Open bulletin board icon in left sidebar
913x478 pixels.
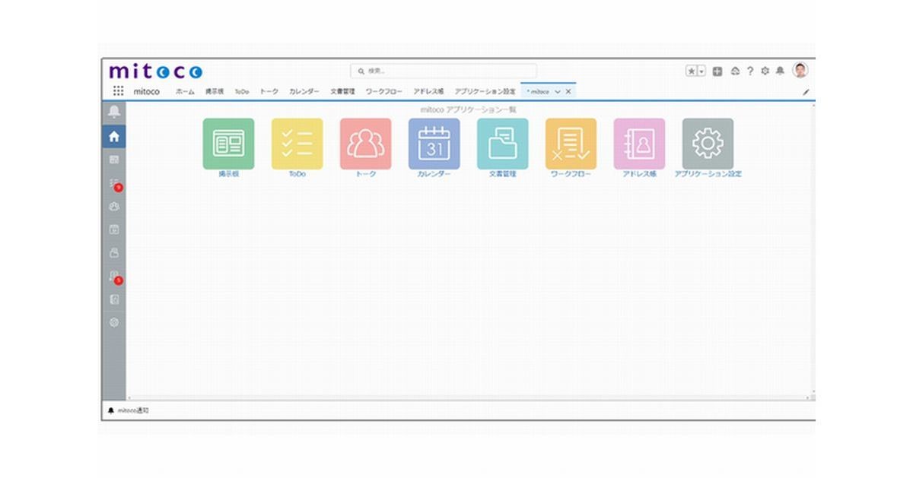(114, 160)
